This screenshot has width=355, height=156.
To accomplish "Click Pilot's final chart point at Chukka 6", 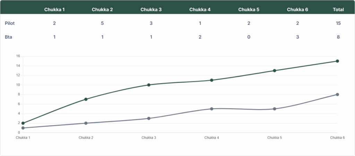I will click(x=337, y=61).
